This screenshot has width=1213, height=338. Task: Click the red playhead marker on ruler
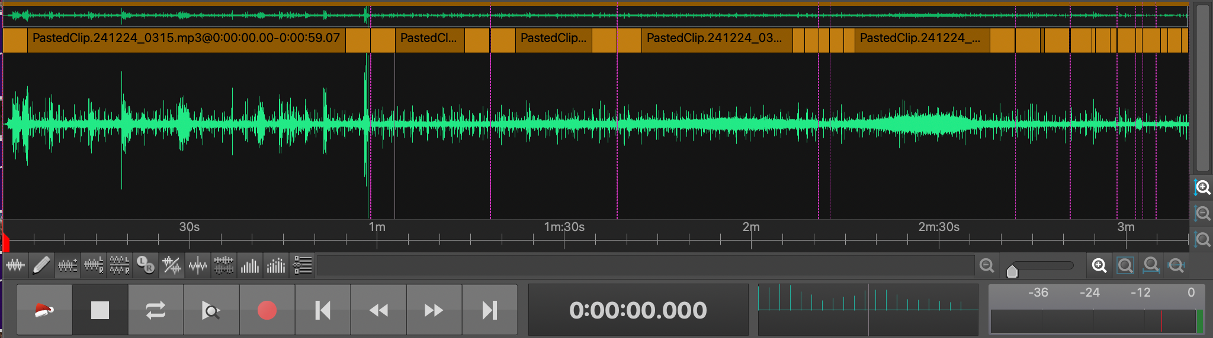pyautogui.click(x=5, y=243)
